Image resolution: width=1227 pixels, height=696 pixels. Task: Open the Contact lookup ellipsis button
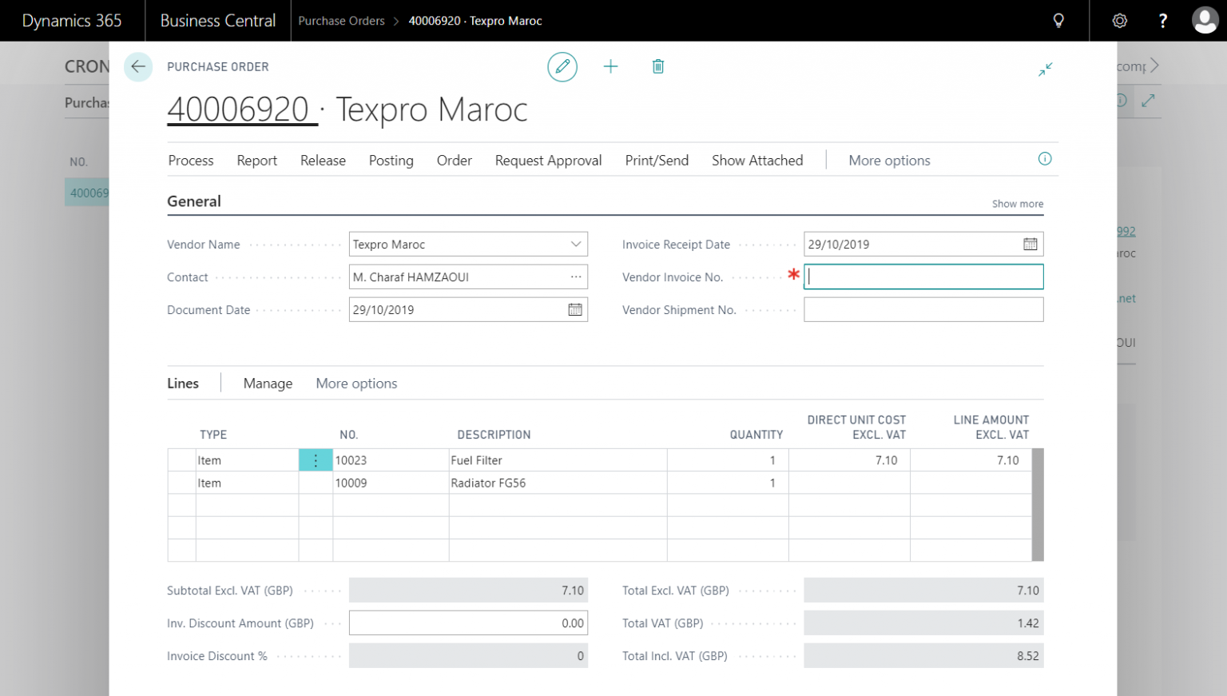pos(576,276)
